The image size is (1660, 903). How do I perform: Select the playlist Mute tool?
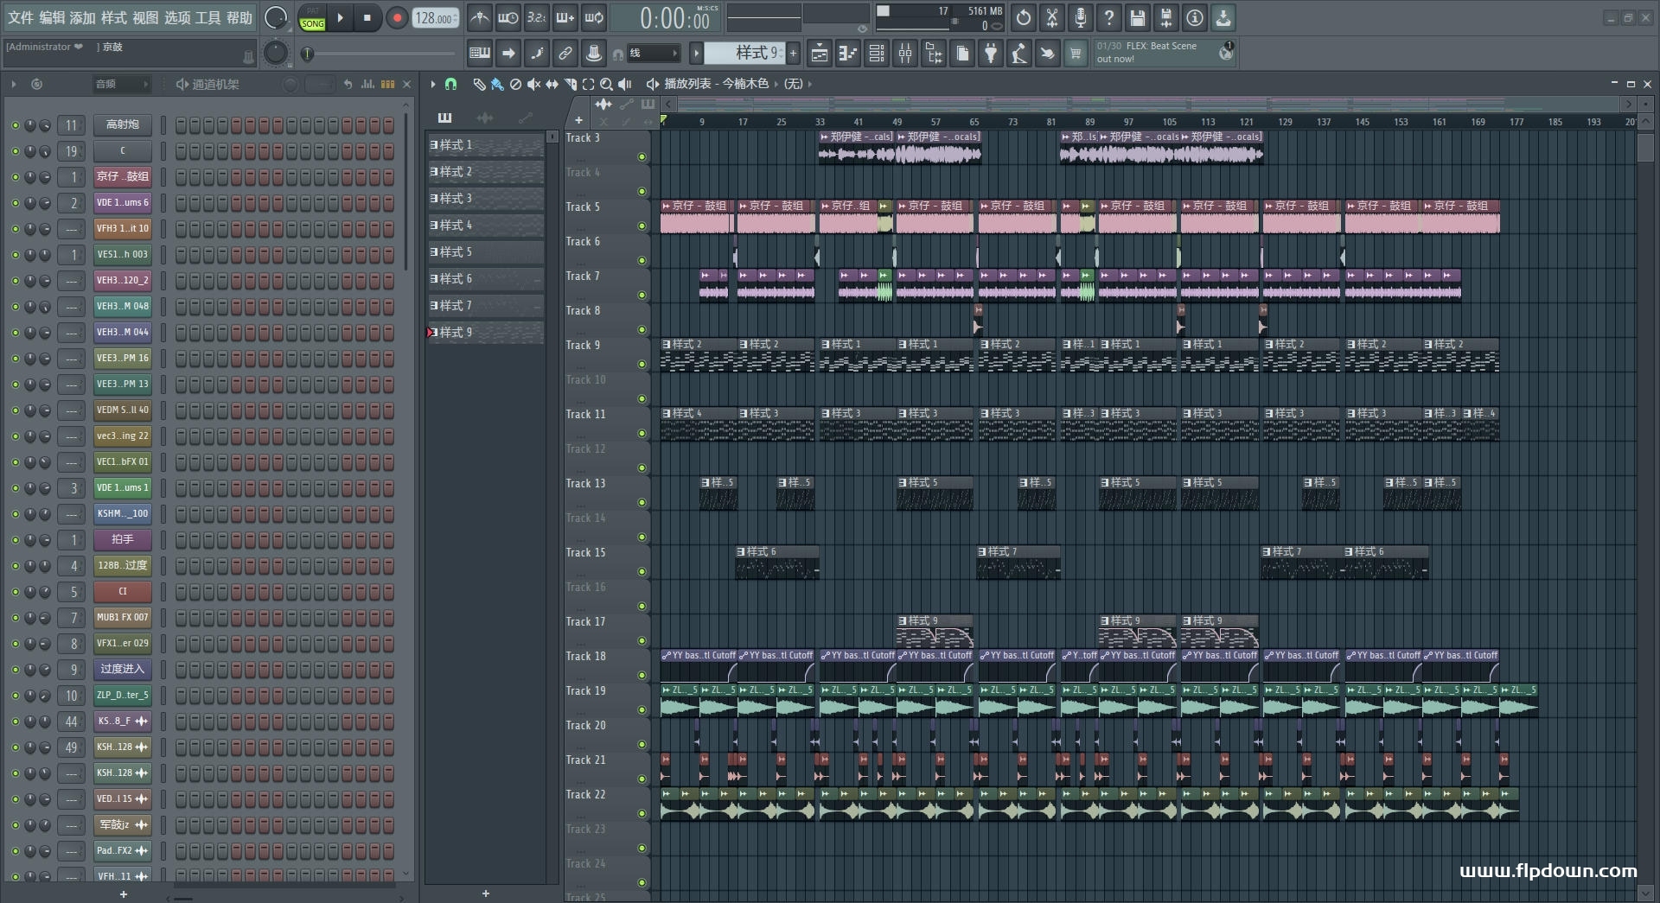(533, 84)
